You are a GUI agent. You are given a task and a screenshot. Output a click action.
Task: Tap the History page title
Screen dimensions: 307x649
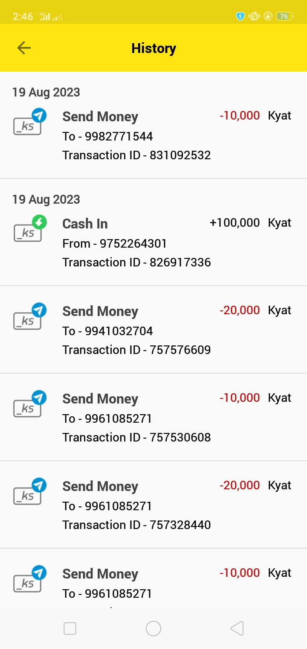153,48
